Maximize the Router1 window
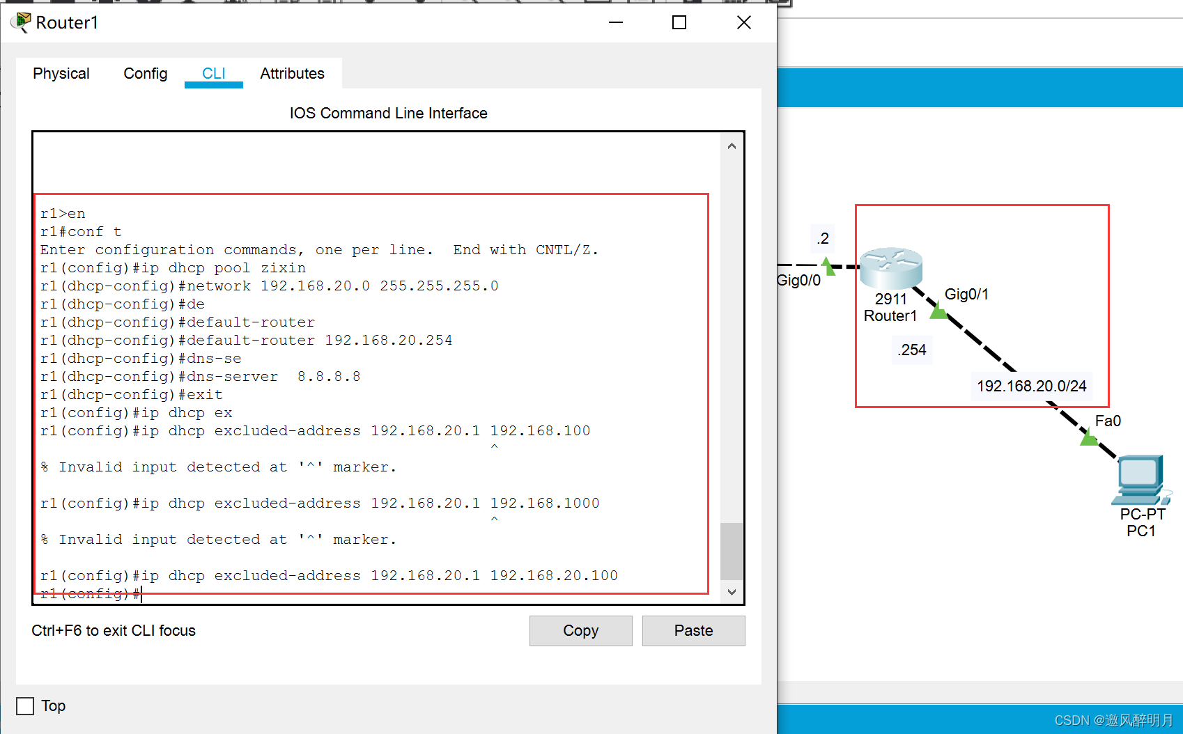The image size is (1183, 734). pos(679,22)
